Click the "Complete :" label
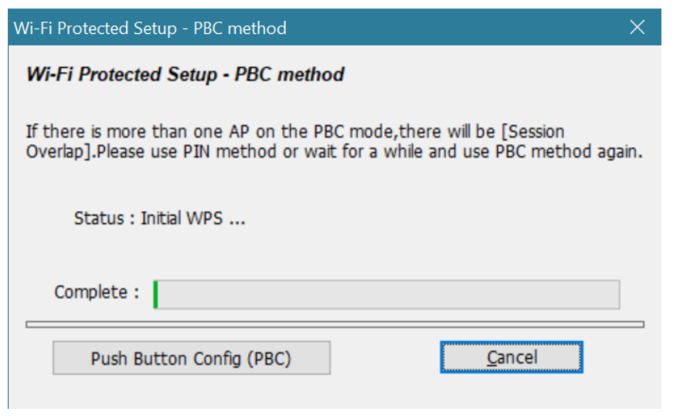This screenshot has height=419, width=687. pos(97,293)
